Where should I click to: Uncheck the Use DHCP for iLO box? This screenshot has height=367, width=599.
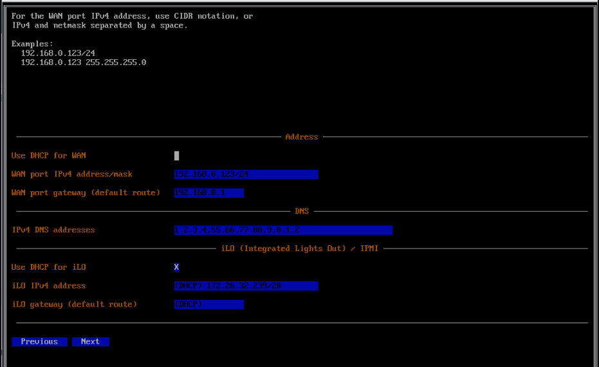click(x=176, y=267)
